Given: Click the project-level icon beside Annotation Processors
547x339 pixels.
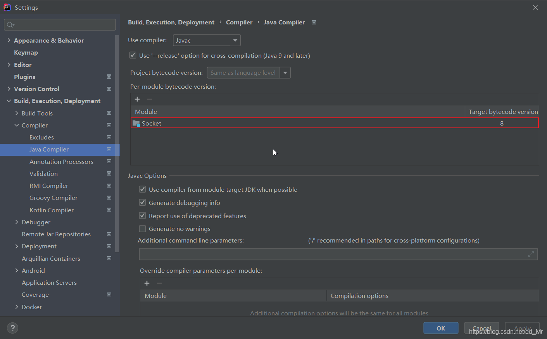Looking at the screenshot, I should [109, 162].
